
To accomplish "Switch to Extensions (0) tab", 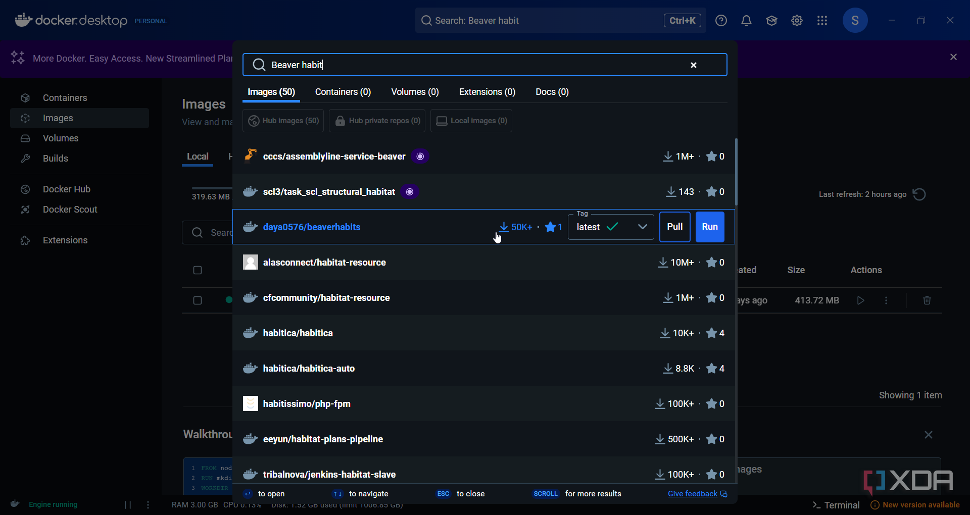I will click(487, 92).
